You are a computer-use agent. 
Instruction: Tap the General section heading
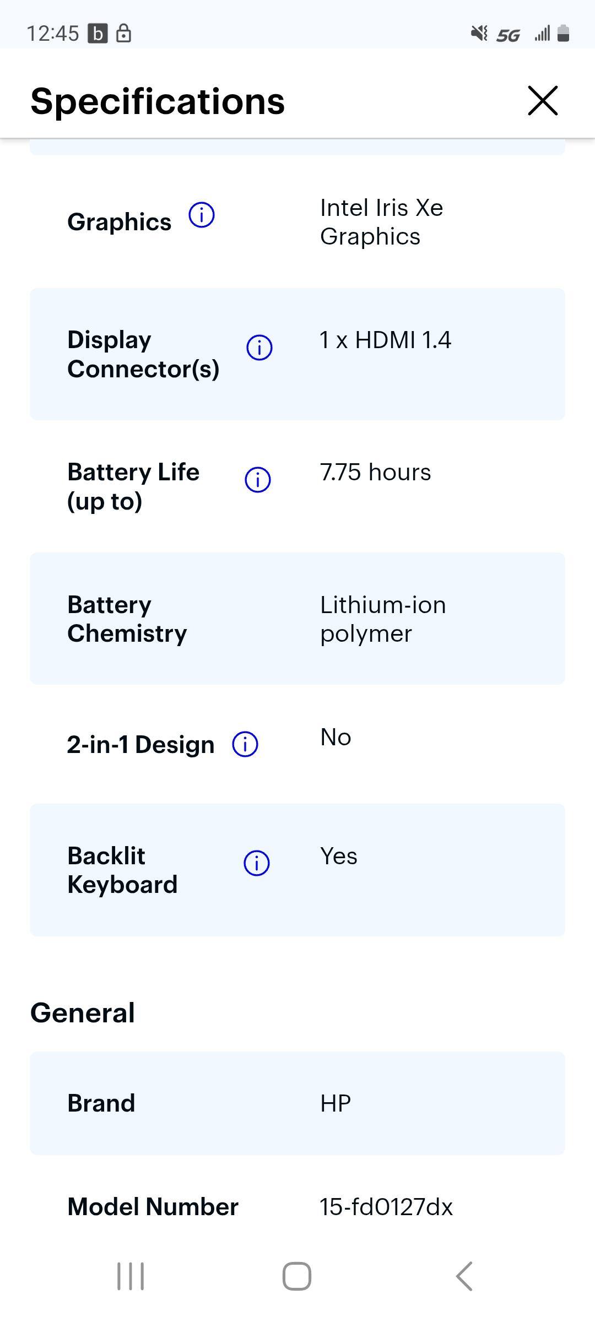tap(83, 1012)
